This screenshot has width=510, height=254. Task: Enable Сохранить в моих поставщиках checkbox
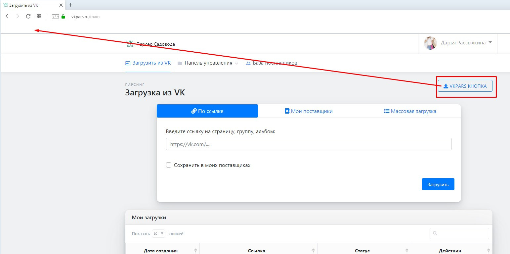pyautogui.click(x=169, y=165)
